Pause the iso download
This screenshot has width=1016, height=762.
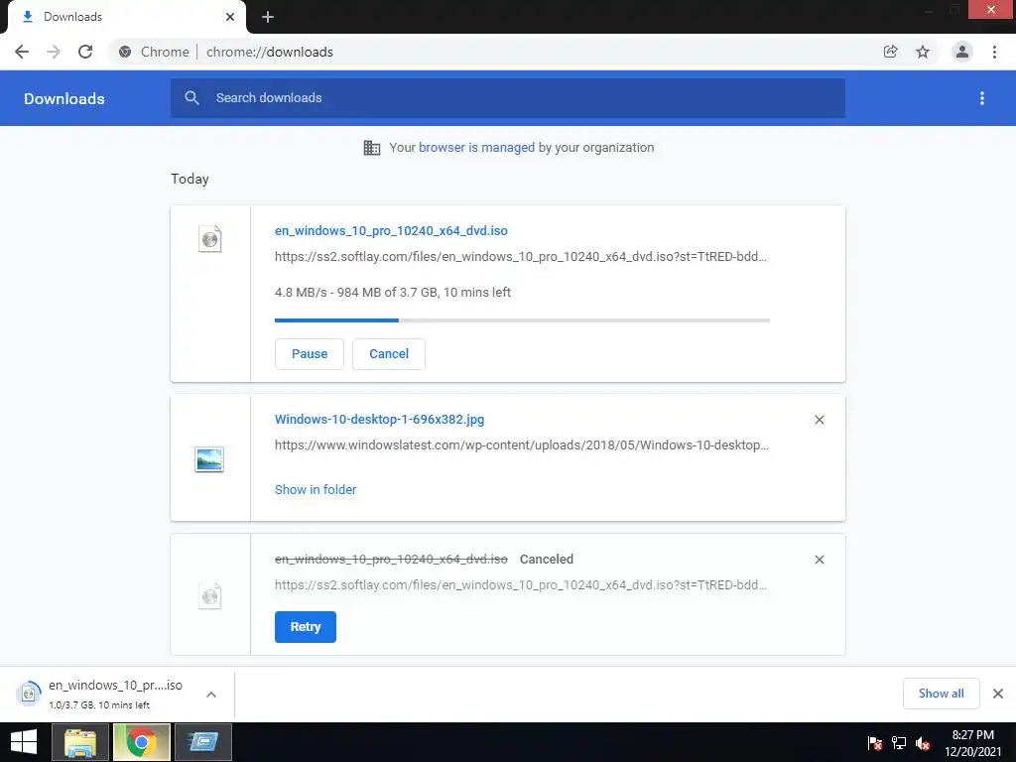pos(310,354)
